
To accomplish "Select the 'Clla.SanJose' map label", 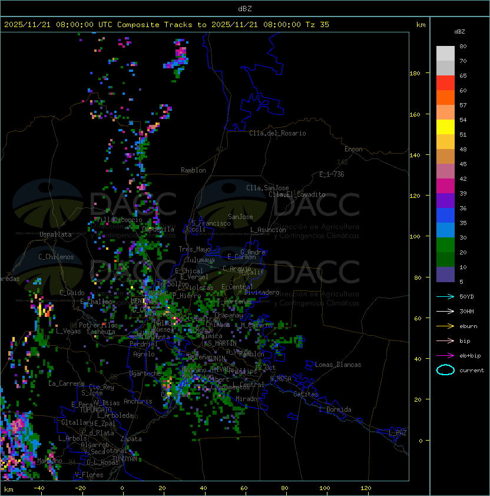I will coord(267,188).
